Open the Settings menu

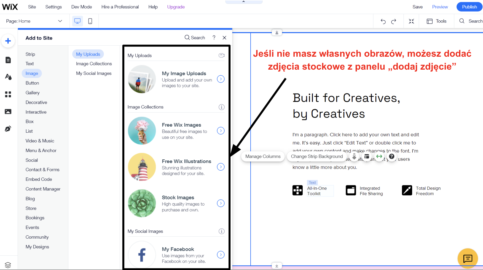click(53, 7)
